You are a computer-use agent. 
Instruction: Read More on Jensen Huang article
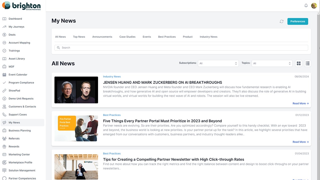click(x=301, y=103)
